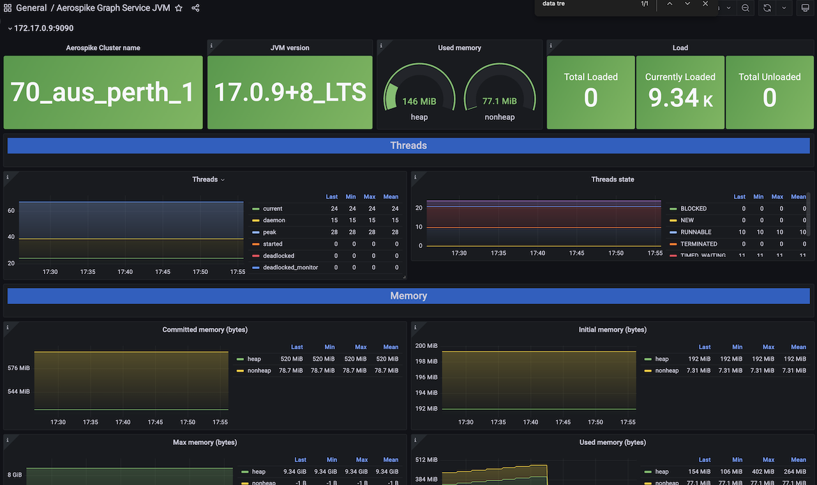
Task: Change color of NEW series swatch
Action: (x=673, y=221)
